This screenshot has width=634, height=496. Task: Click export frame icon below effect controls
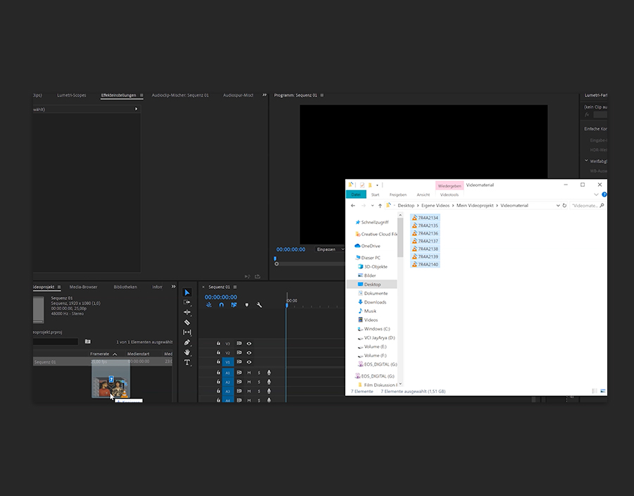point(258,276)
